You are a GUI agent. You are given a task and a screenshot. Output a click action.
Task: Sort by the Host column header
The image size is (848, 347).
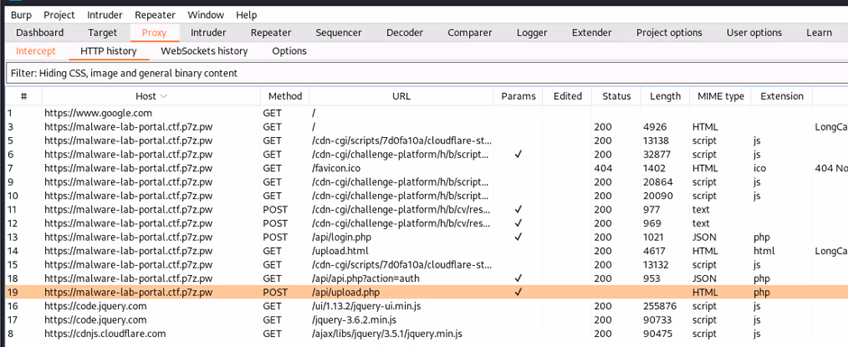[151, 96]
